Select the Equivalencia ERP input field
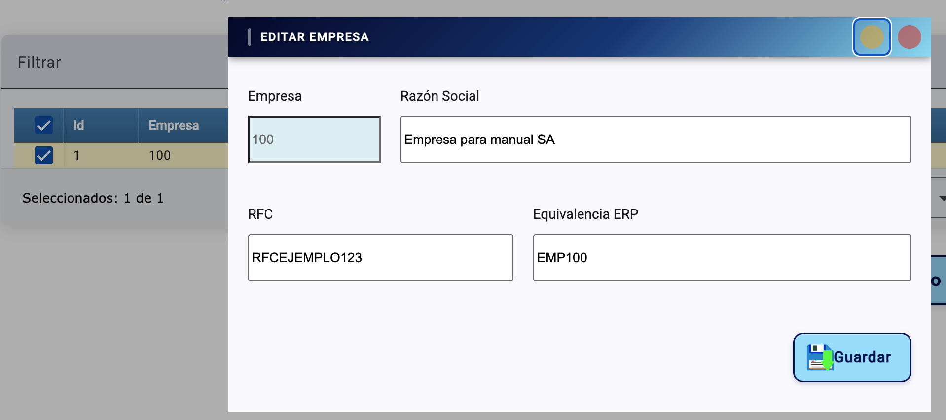The image size is (946, 420). point(722,258)
